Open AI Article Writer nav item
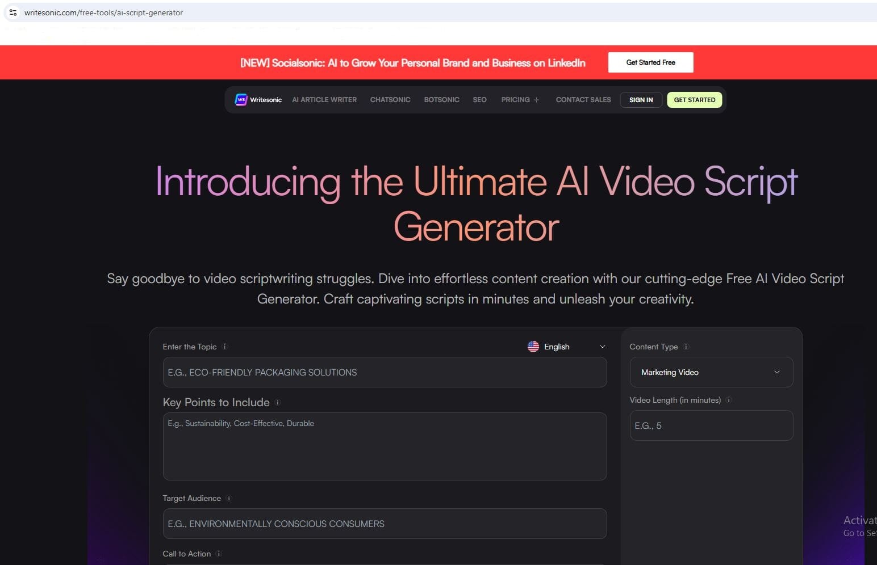 pos(324,100)
